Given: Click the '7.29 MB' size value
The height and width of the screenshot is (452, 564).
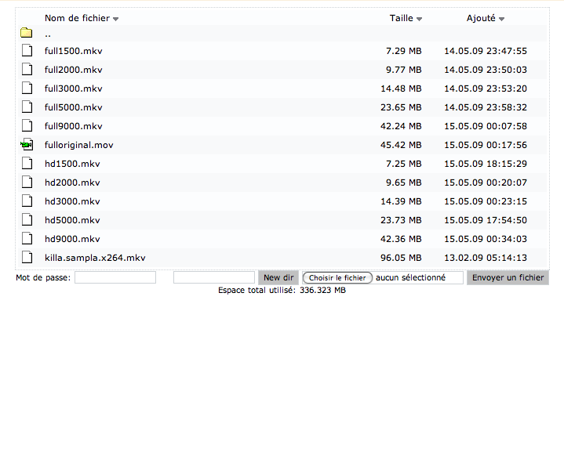Looking at the screenshot, I should point(403,51).
